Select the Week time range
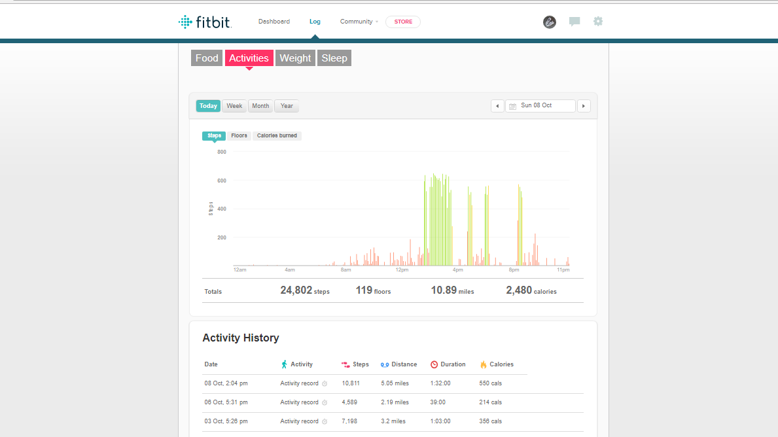The height and width of the screenshot is (437, 778). click(x=234, y=106)
